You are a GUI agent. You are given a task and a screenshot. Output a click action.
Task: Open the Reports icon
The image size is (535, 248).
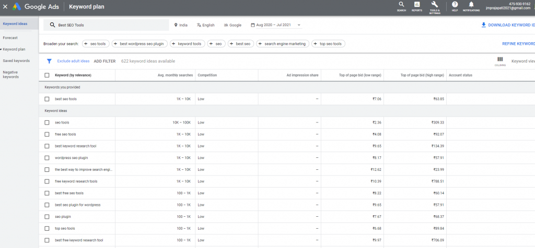click(416, 4)
